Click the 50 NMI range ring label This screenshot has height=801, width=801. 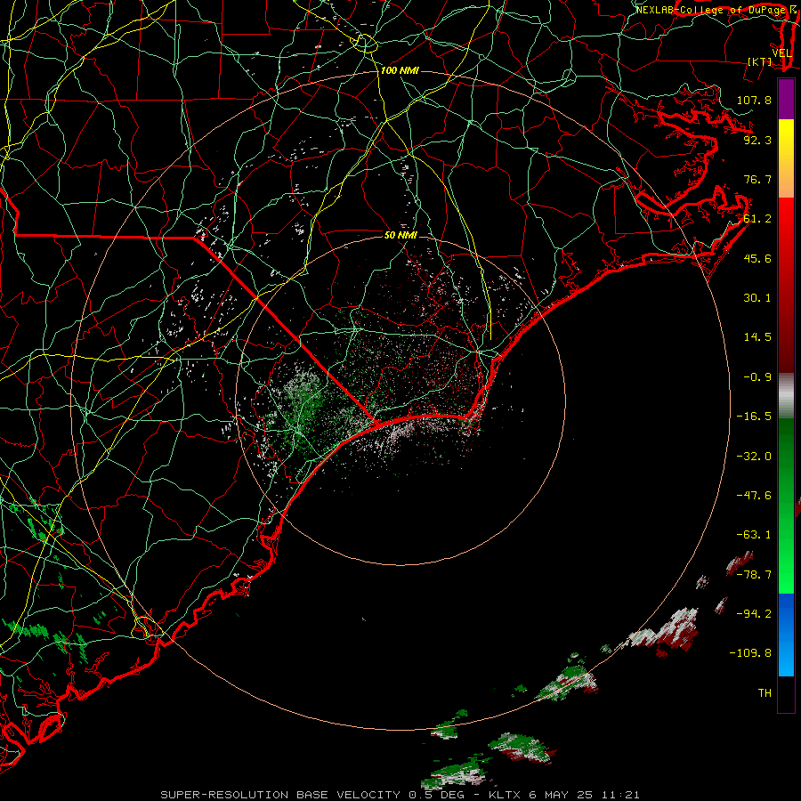[x=400, y=235]
